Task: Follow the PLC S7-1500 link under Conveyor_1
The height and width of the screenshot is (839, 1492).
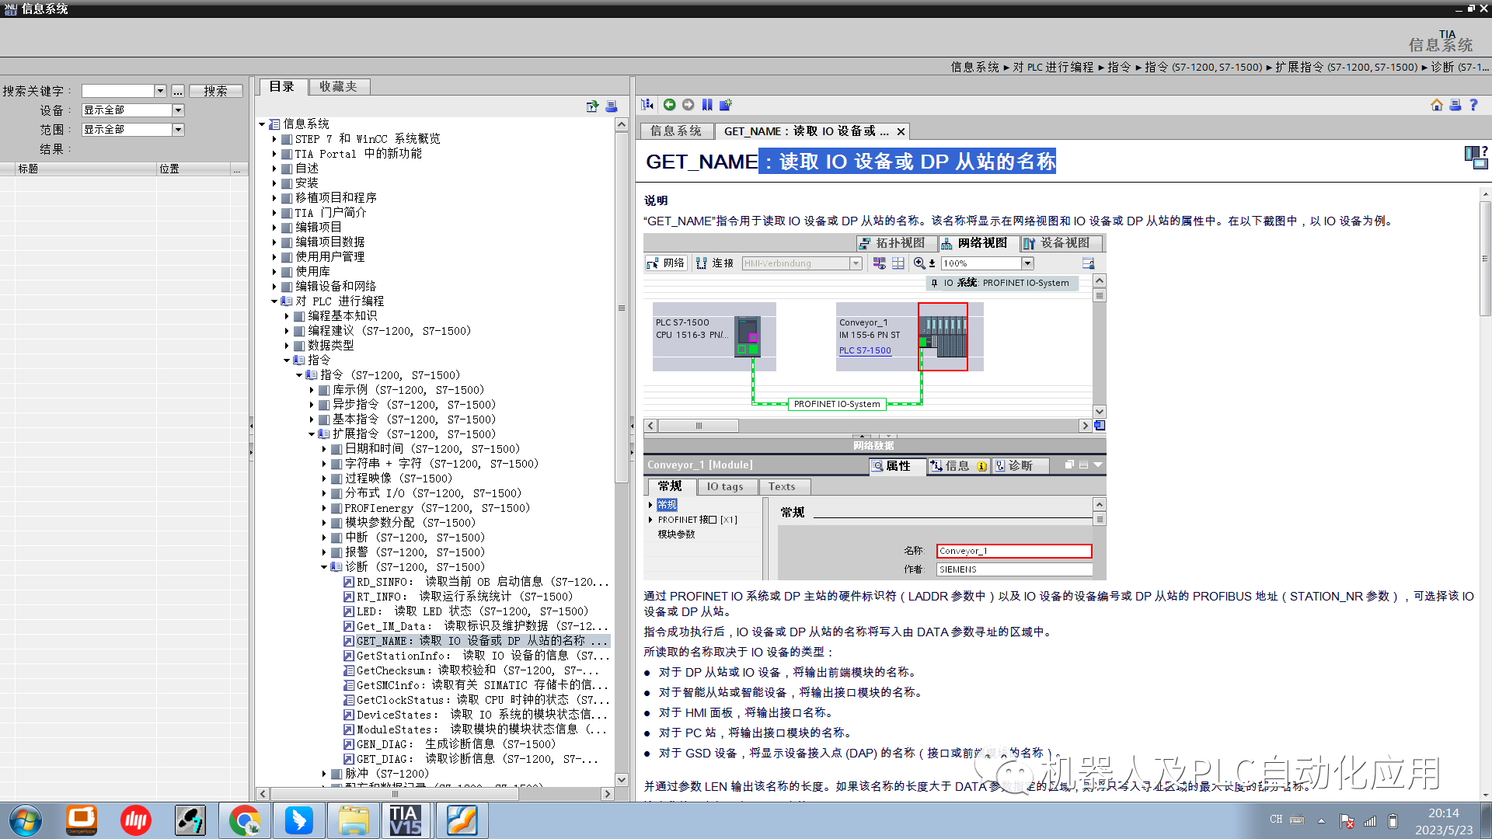Action: (x=864, y=350)
